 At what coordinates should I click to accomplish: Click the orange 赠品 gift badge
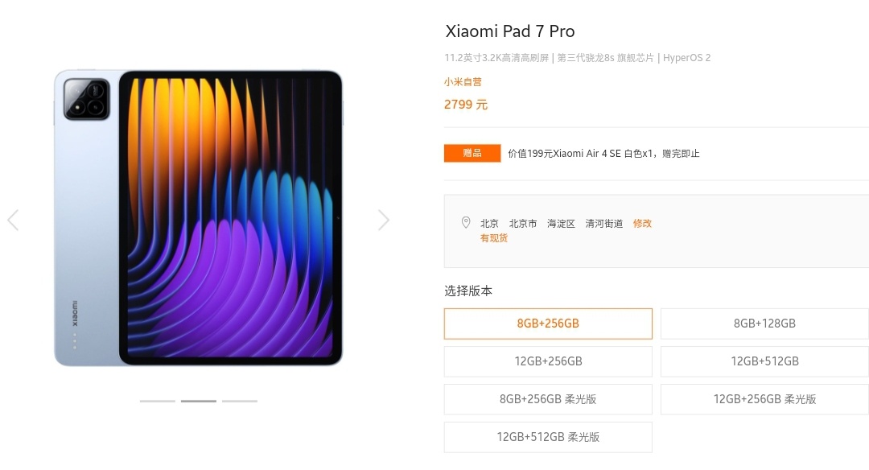click(x=472, y=154)
